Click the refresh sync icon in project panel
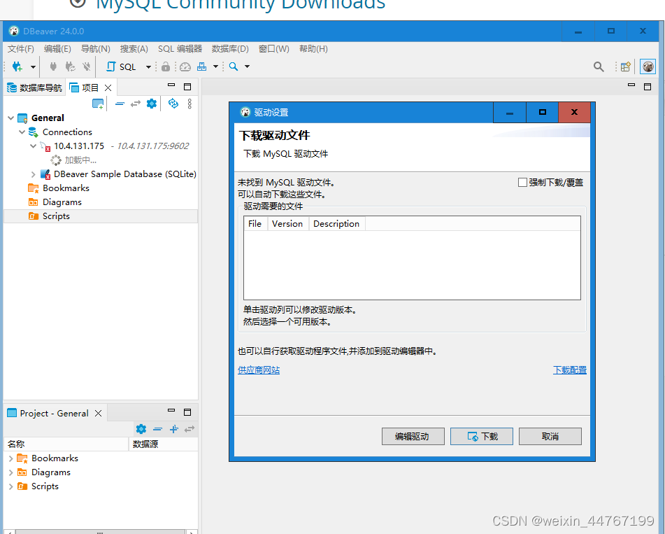The image size is (665, 534). 173,104
